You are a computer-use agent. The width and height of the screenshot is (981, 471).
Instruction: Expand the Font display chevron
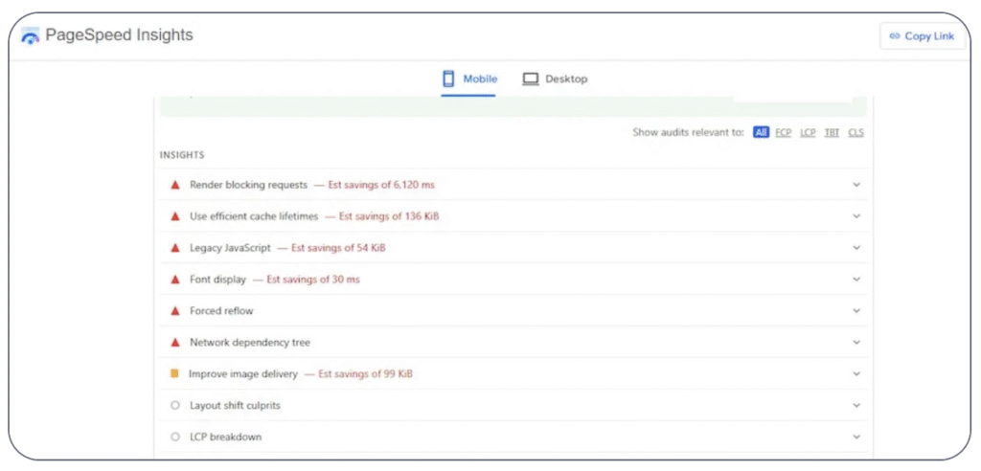[856, 279]
